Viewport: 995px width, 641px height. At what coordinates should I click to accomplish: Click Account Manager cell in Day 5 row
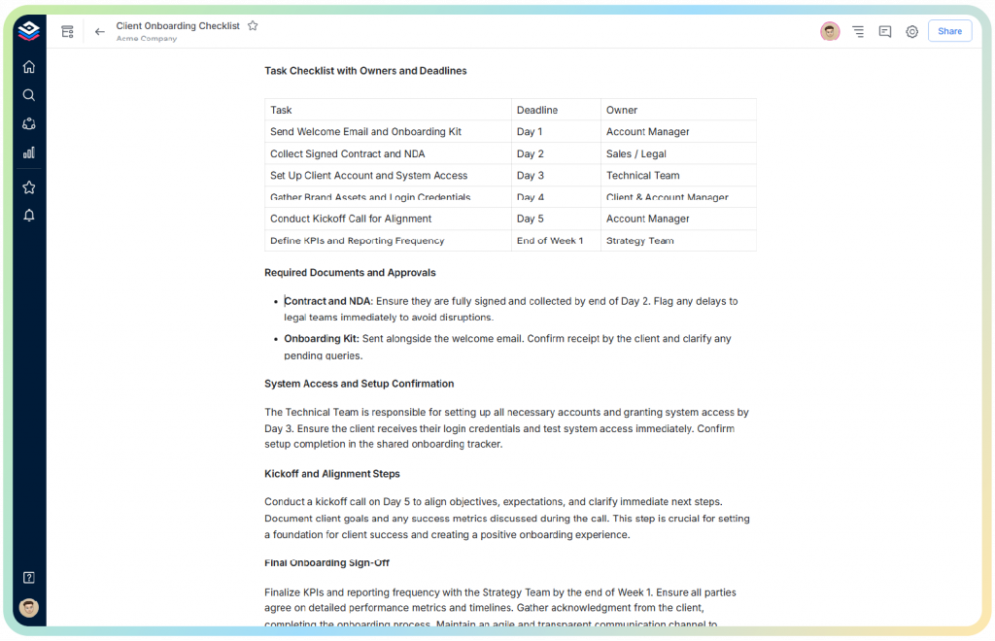[x=678, y=219]
